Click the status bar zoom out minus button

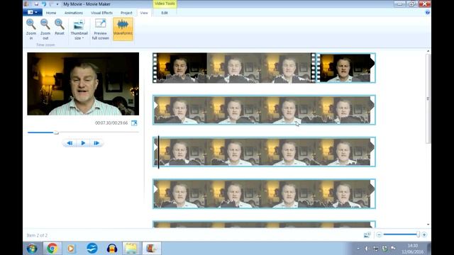(379, 235)
